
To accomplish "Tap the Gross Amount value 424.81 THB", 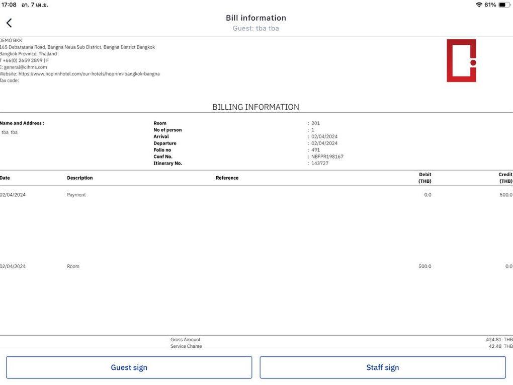I will [499, 340].
